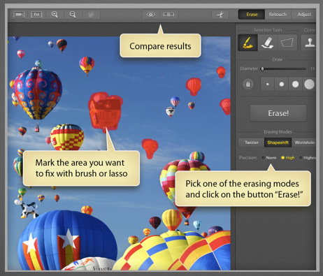Viewport: 323px width, 276px height.
Task: Click the trash clear selection icon
Action: click(x=248, y=84)
